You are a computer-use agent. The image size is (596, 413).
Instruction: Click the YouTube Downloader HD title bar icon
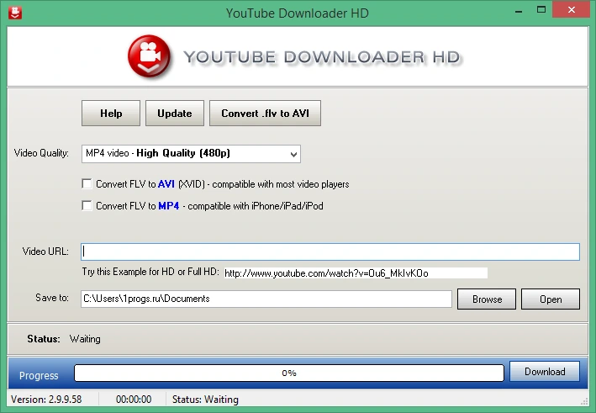pos(15,13)
